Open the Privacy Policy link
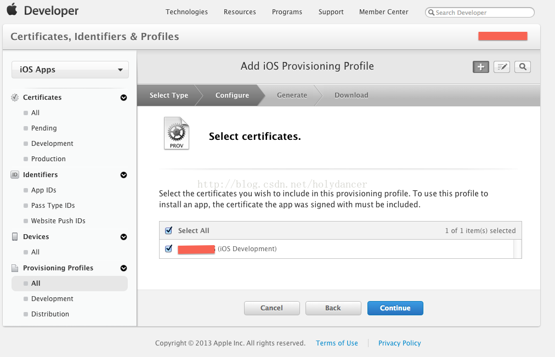555x357 pixels. [x=400, y=343]
